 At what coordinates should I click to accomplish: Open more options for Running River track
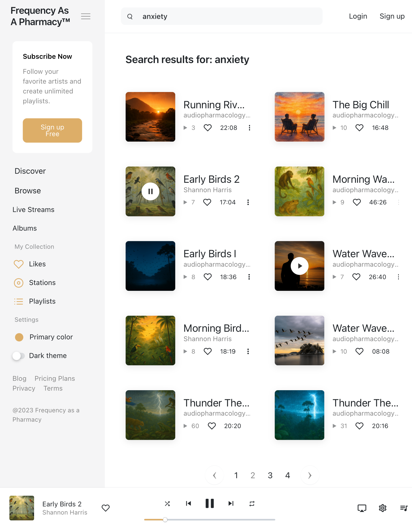tap(249, 128)
